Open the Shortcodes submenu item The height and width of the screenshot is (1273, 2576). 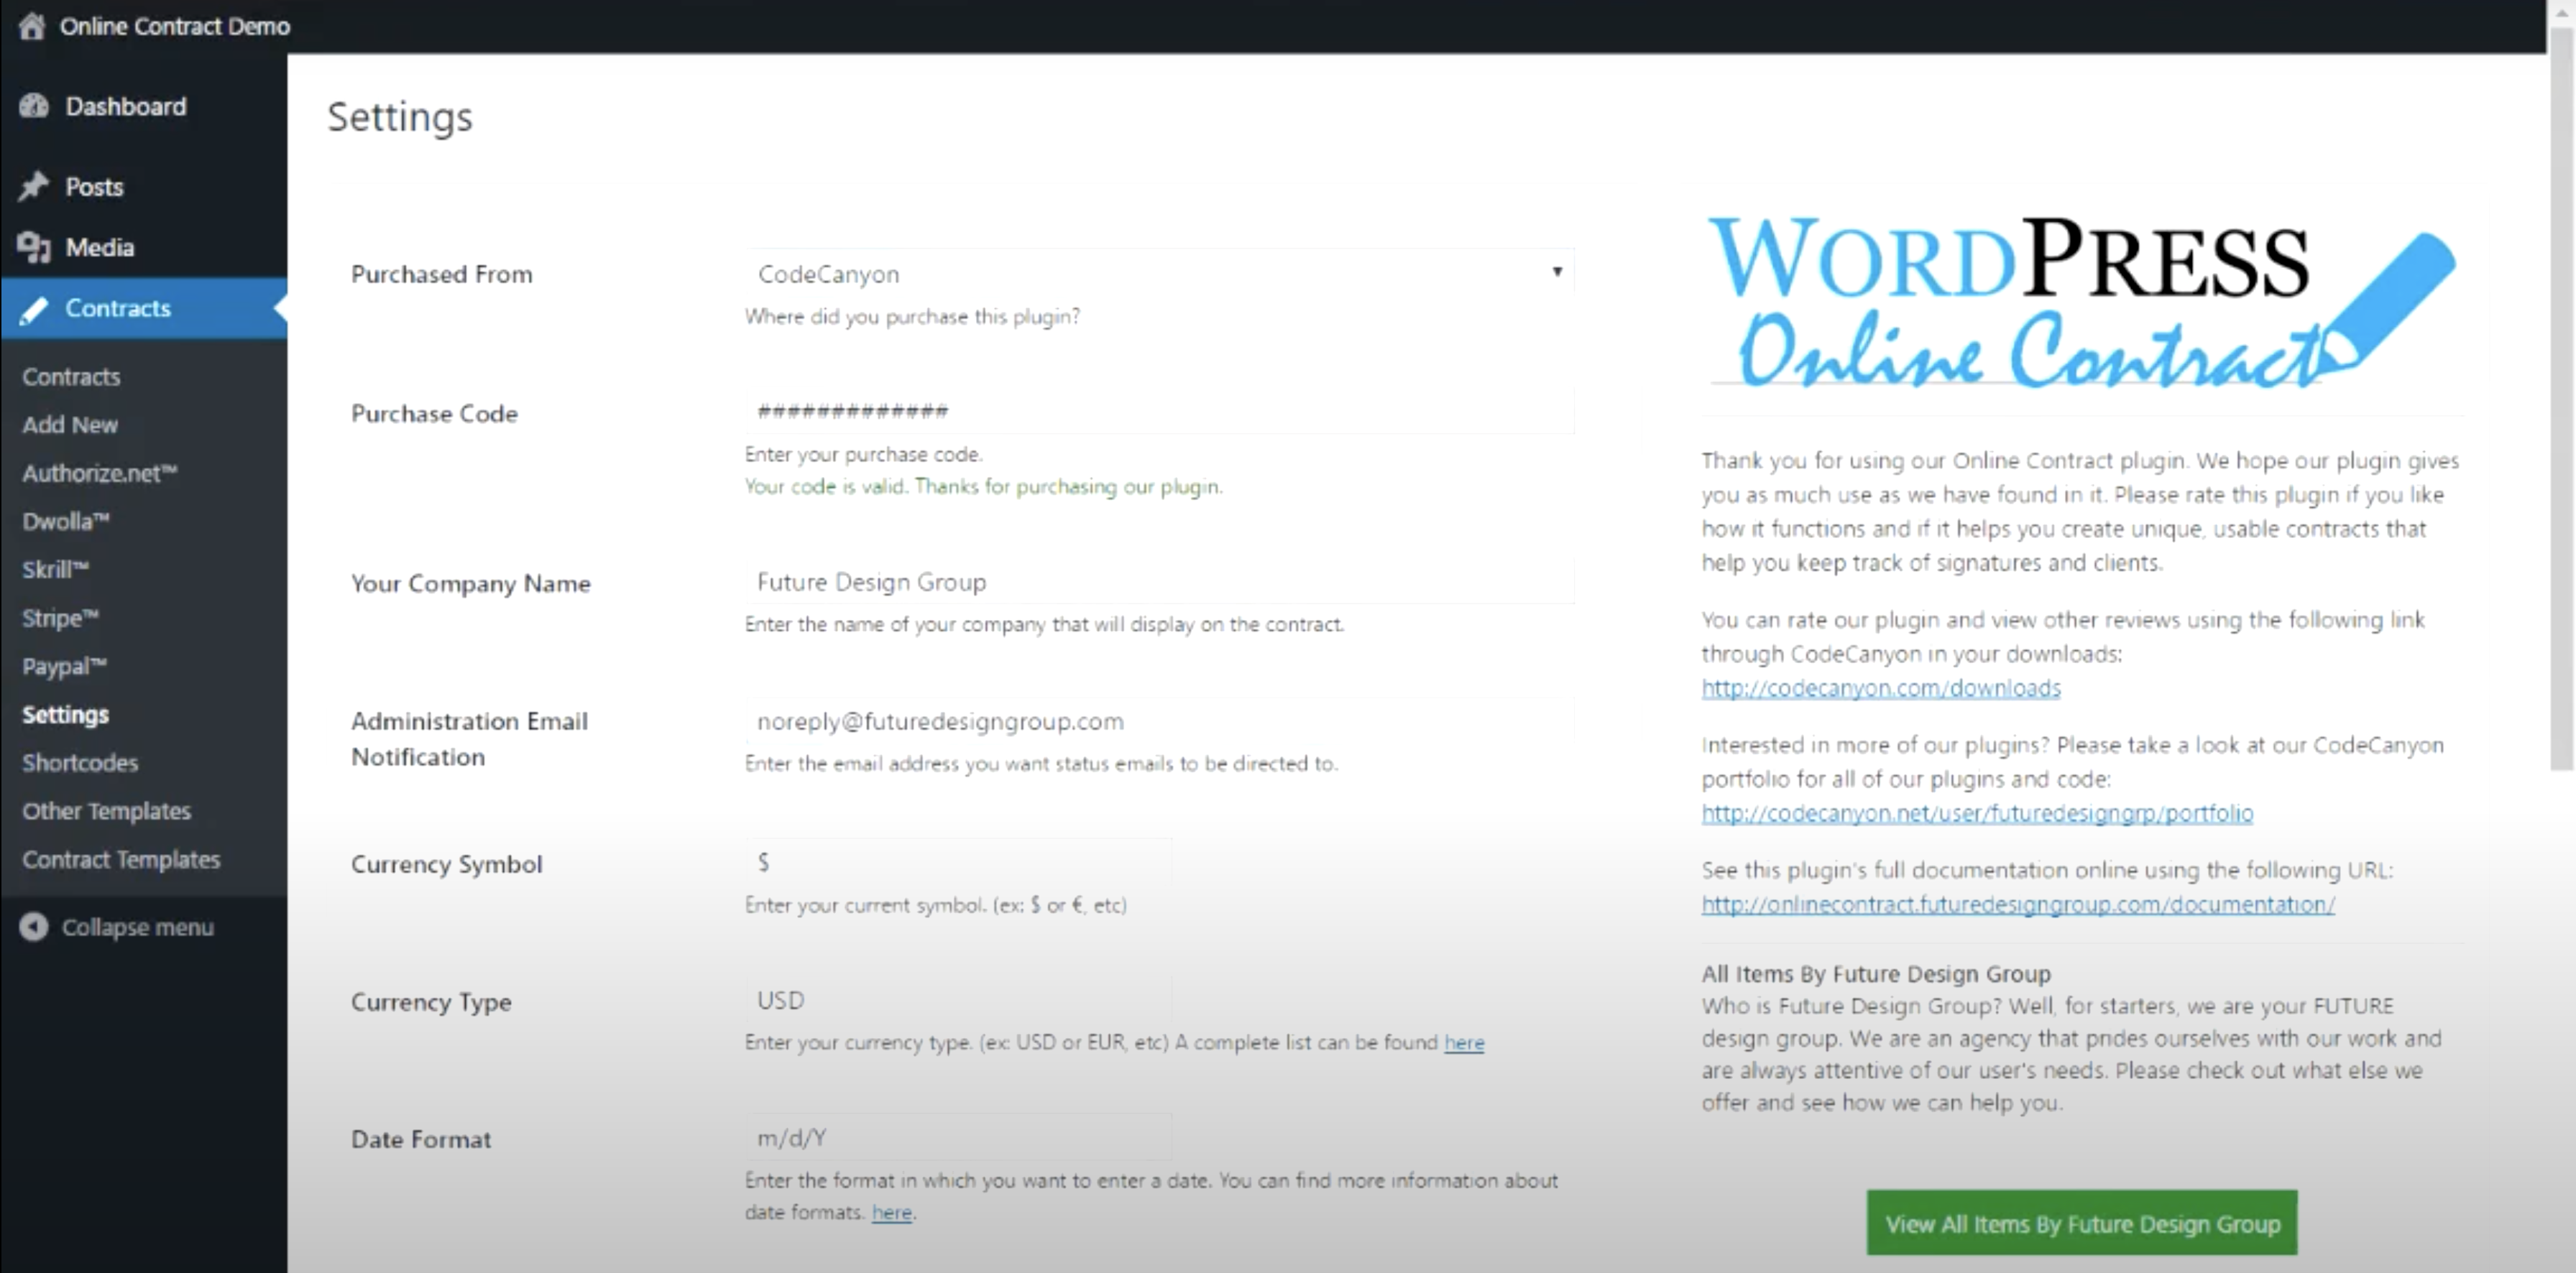point(80,762)
